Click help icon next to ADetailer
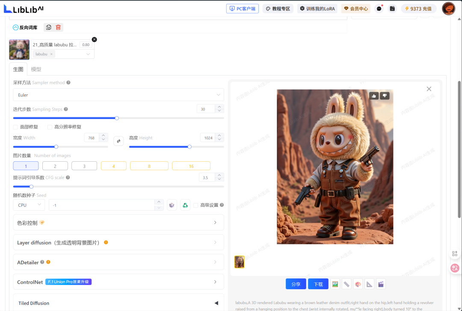462x311 pixels. point(42,262)
